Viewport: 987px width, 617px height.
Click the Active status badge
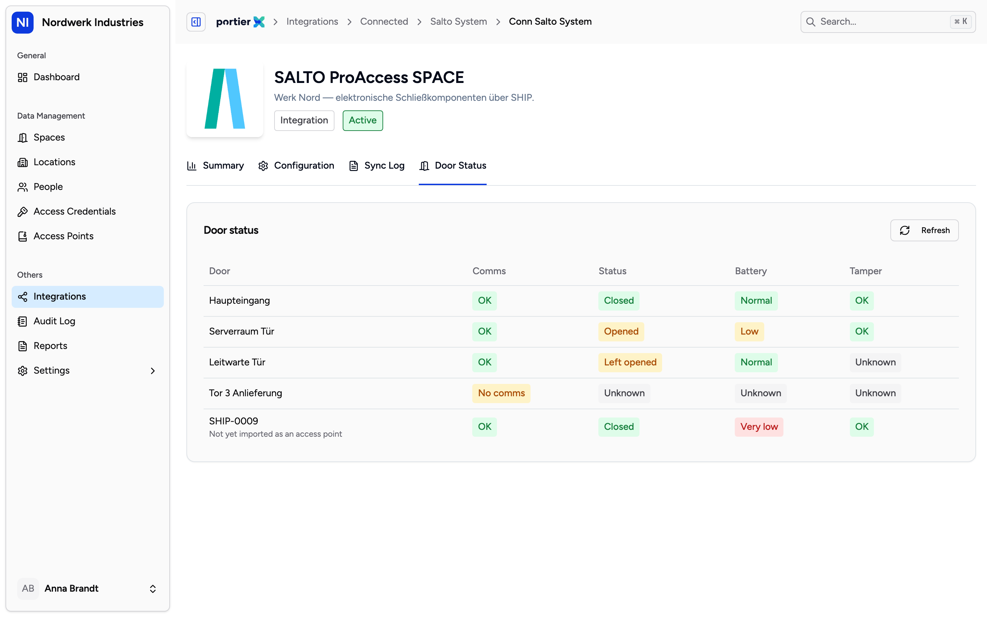click(x=363, y=120)
